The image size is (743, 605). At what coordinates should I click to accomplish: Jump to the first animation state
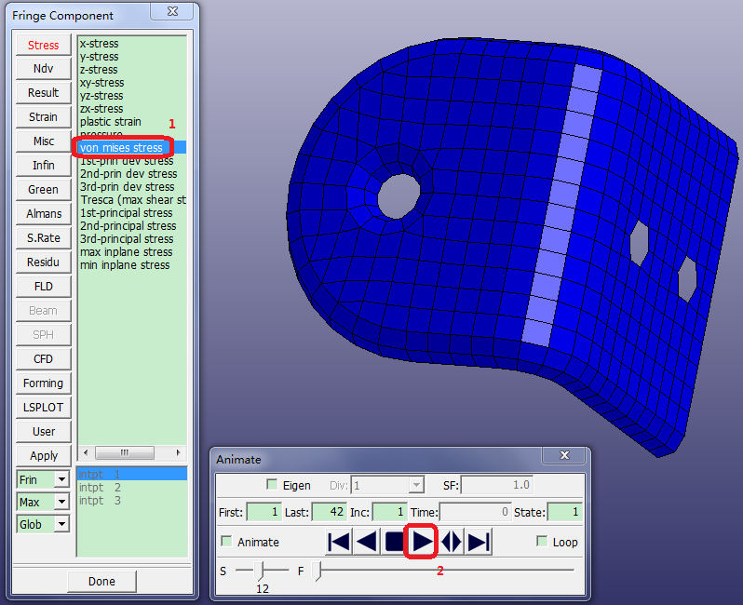click(x=339, y=542)
